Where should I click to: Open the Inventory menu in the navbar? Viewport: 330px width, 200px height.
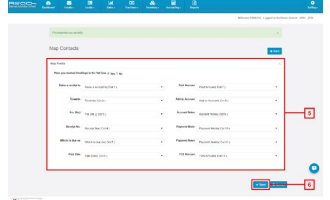(x=152, y=5)
